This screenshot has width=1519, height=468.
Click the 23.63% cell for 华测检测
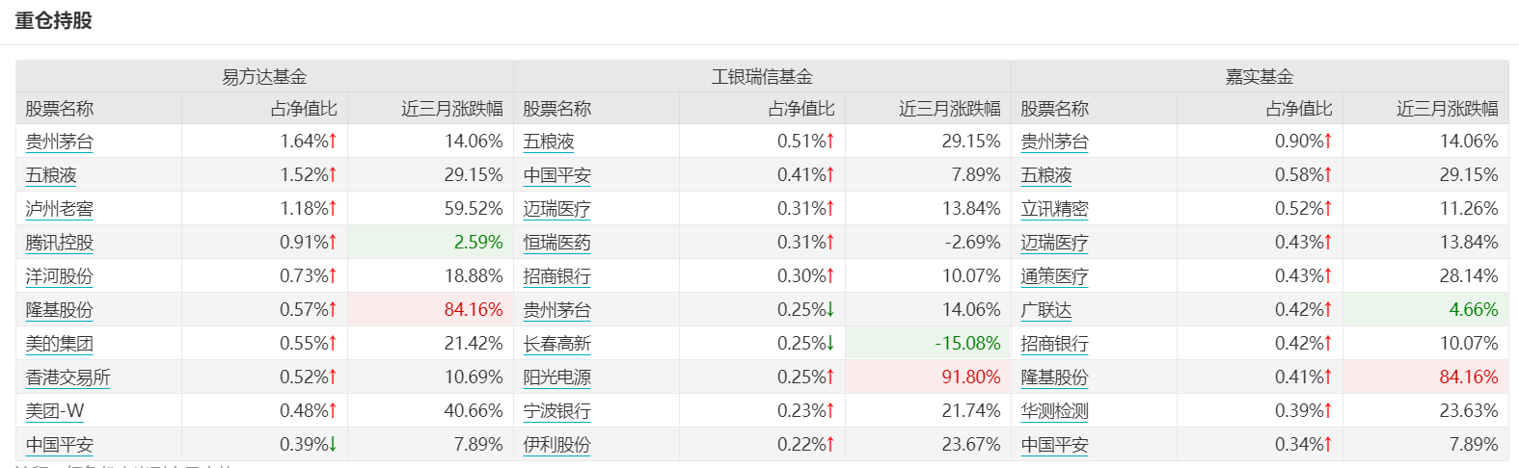point(1425,410)
